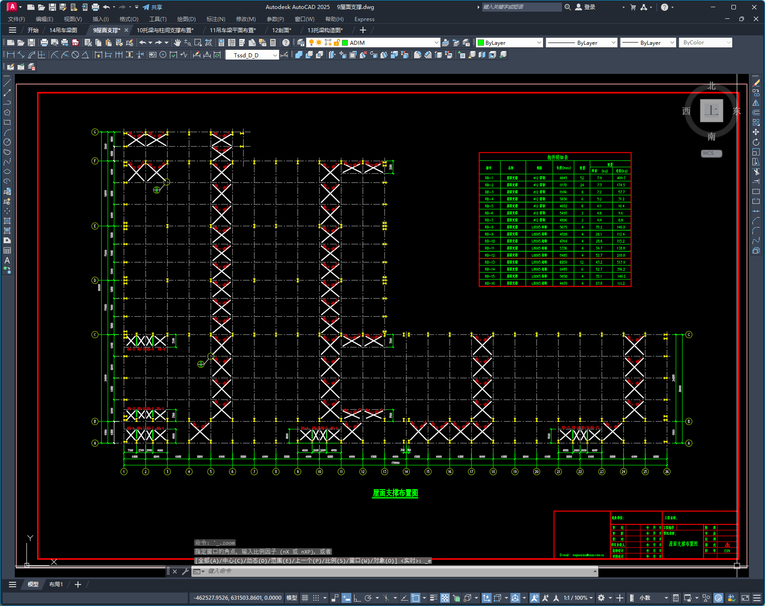This screenshot has width=765, height=606.
Task: Close the 9屋面支撑 drawing tab
Action: [x=126, y=30]
